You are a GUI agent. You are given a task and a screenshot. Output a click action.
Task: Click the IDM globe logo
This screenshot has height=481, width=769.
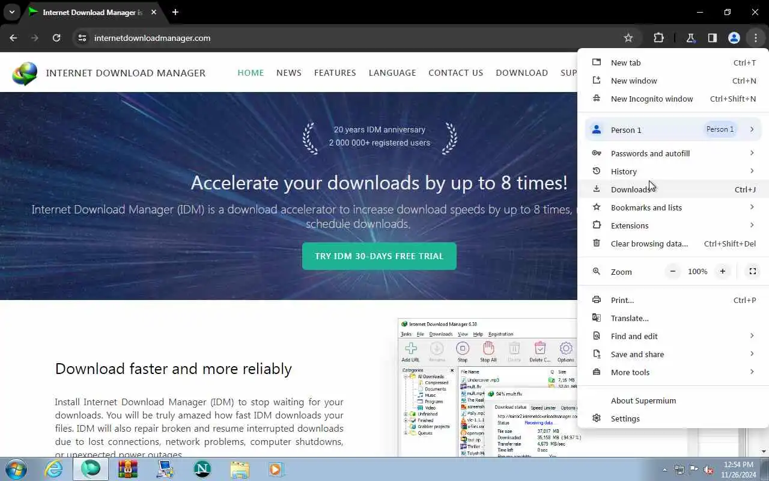tap(25, 73)
